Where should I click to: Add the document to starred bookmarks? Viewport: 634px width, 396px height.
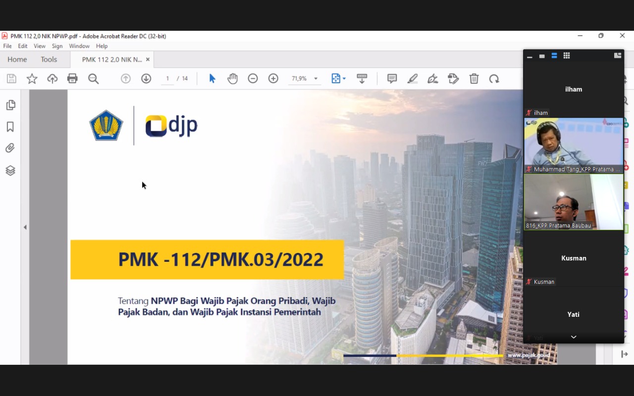32,79
